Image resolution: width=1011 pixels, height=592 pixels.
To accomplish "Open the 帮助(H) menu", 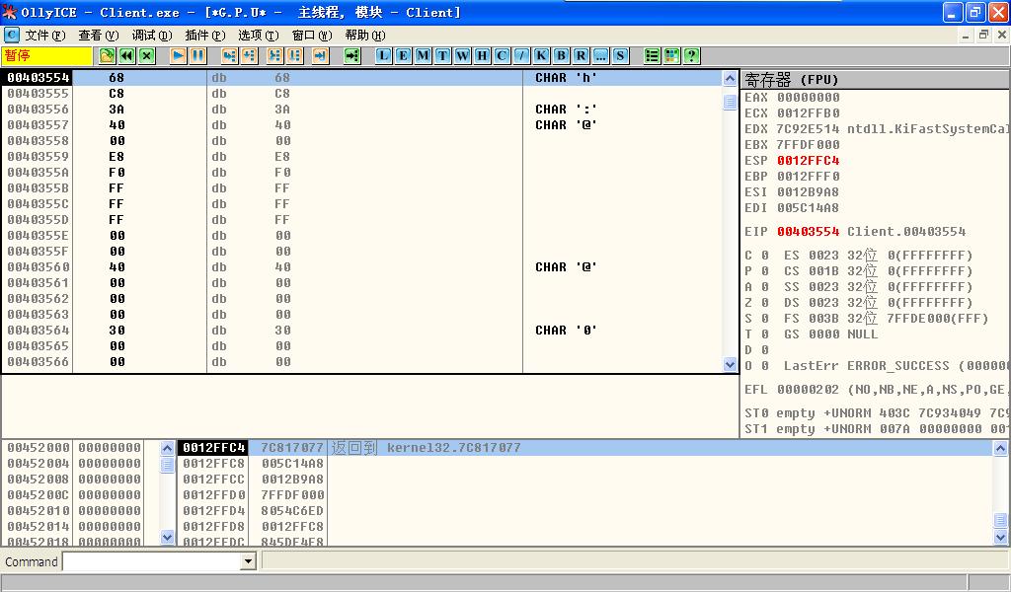I will point(365,35).
